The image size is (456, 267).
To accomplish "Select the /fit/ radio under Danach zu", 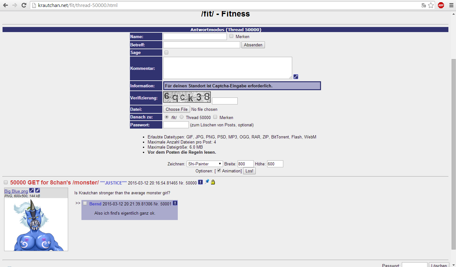I will click(x=167, y=117).
